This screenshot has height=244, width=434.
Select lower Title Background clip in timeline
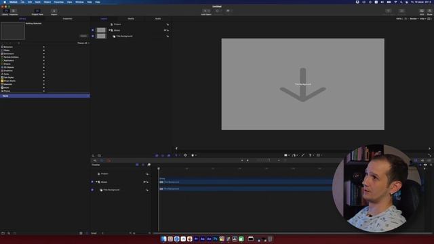(x=245, y=188)
